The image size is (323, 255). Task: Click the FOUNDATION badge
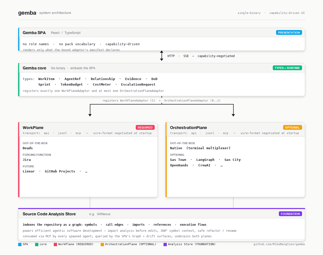[x=290, y=214]
